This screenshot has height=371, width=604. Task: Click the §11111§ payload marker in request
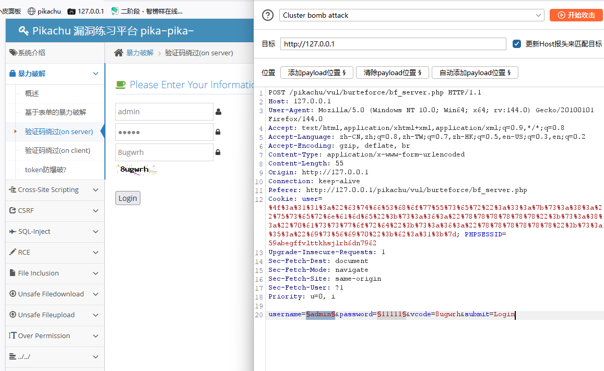tap(392, 314)
